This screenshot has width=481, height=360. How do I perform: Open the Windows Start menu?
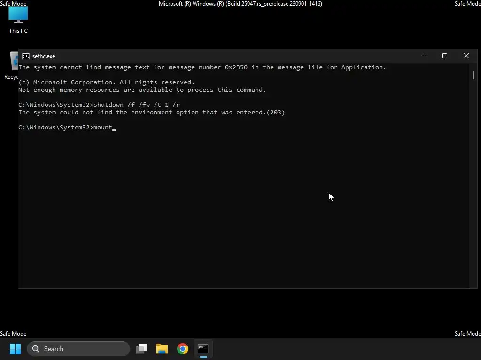15,349
